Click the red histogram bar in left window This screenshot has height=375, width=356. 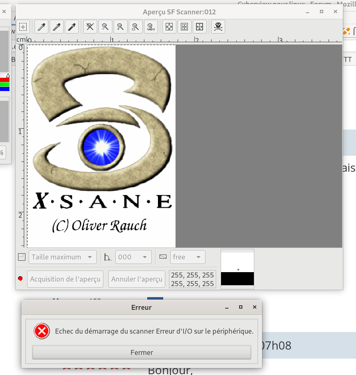[x=5, y=80]
